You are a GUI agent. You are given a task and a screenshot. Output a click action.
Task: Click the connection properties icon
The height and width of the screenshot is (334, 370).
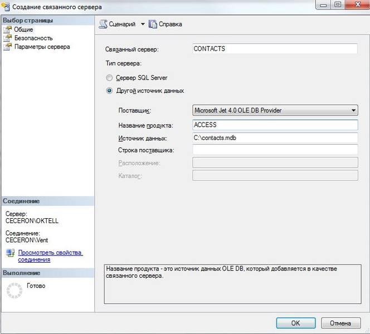coord(10,253)
